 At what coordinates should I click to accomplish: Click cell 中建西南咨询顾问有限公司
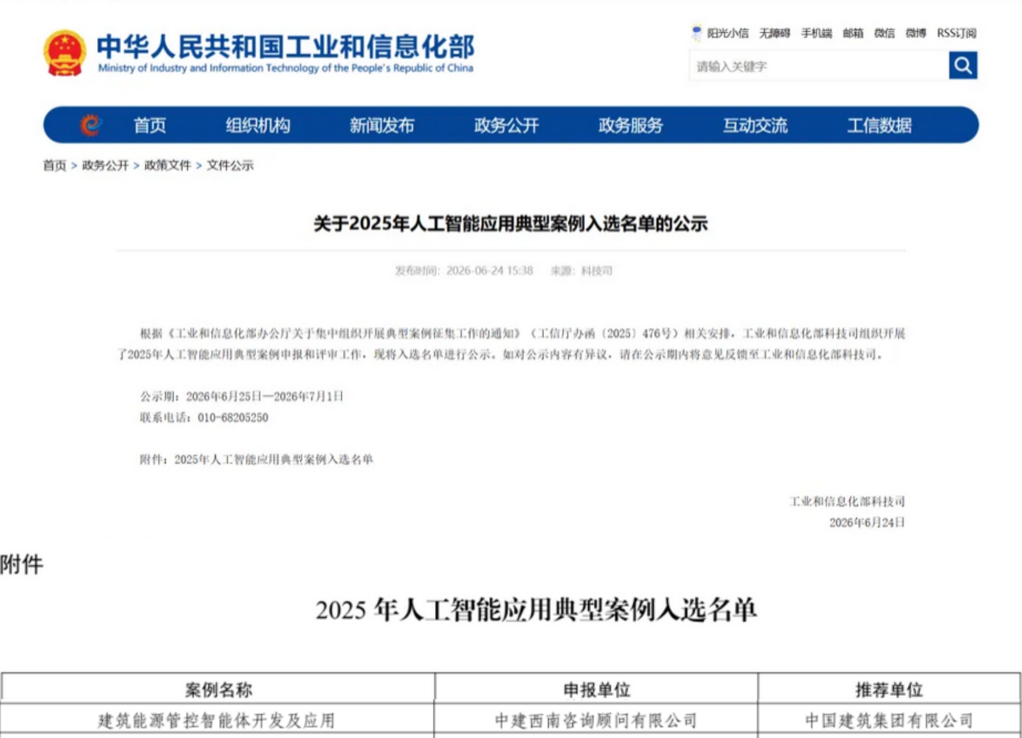(x=596, y=720)
